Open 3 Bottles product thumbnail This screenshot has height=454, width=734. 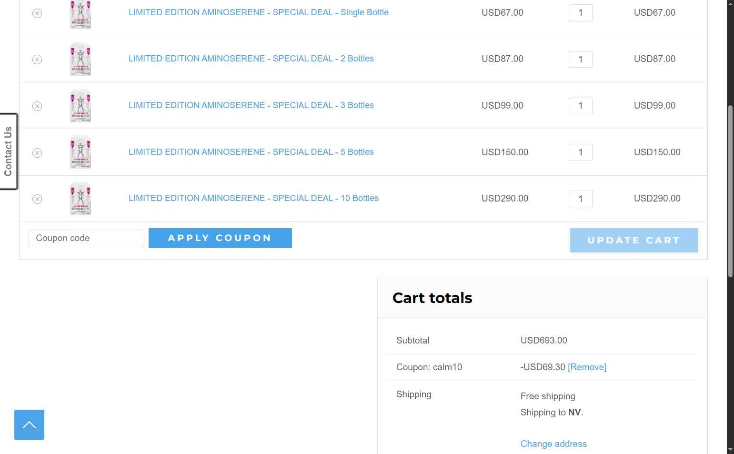[x=80, y=106]
